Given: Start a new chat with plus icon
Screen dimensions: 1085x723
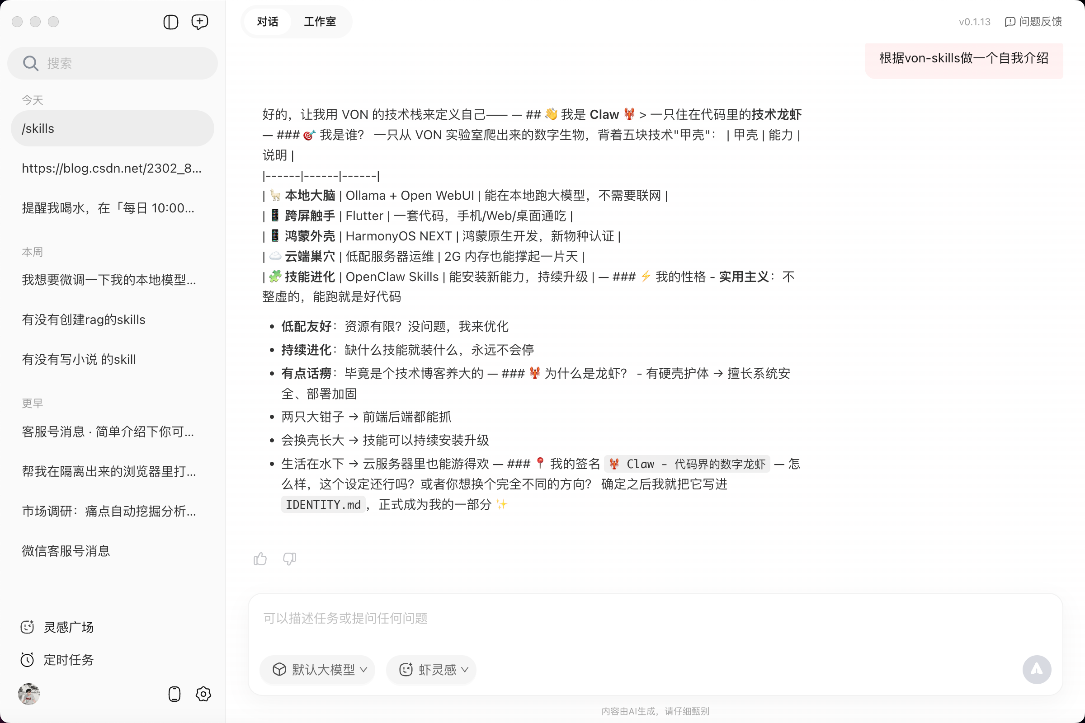Looking at the screenshot, I should tap(199, 22).
